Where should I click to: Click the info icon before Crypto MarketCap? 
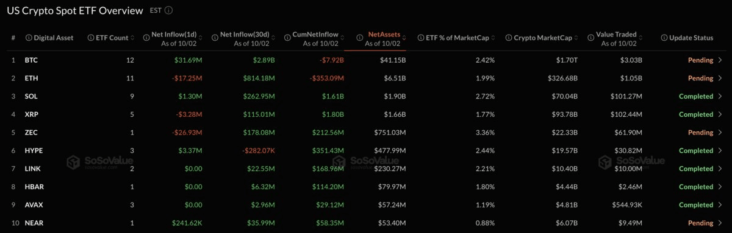[x=509, y=38]
